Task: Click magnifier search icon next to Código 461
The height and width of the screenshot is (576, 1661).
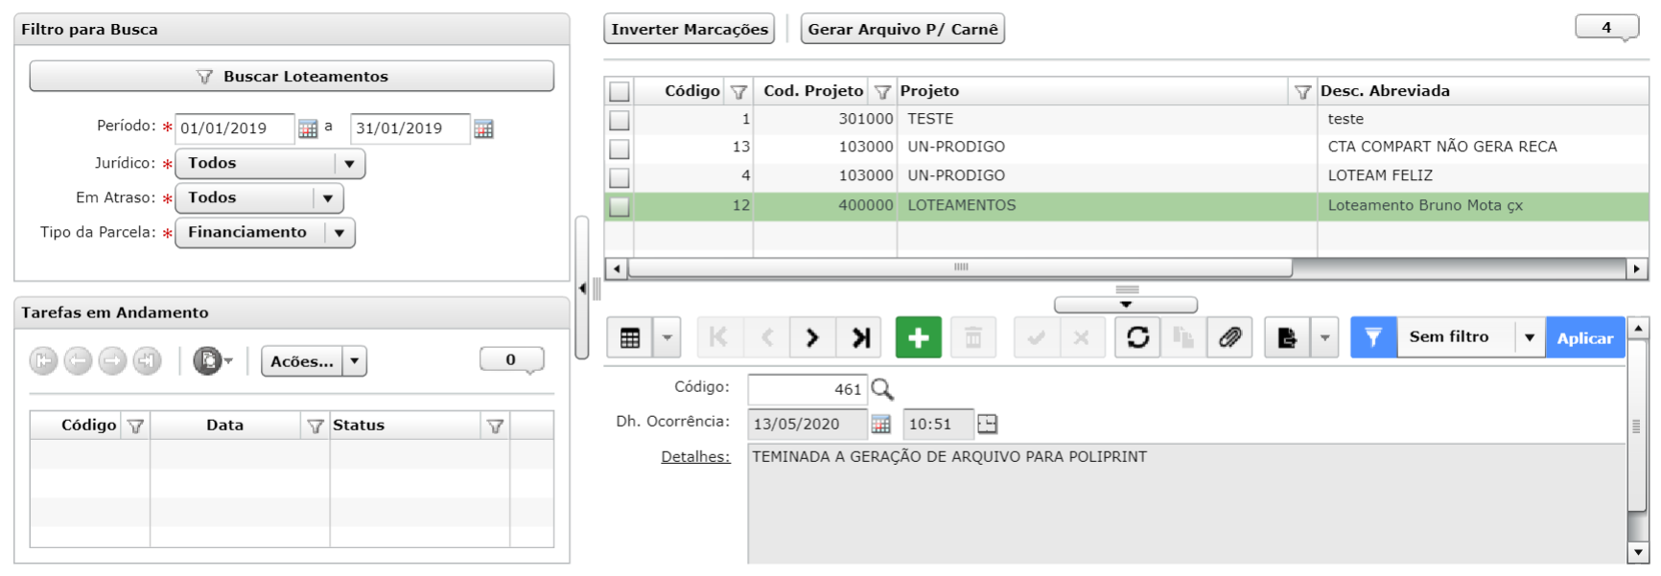Action: 882,389
